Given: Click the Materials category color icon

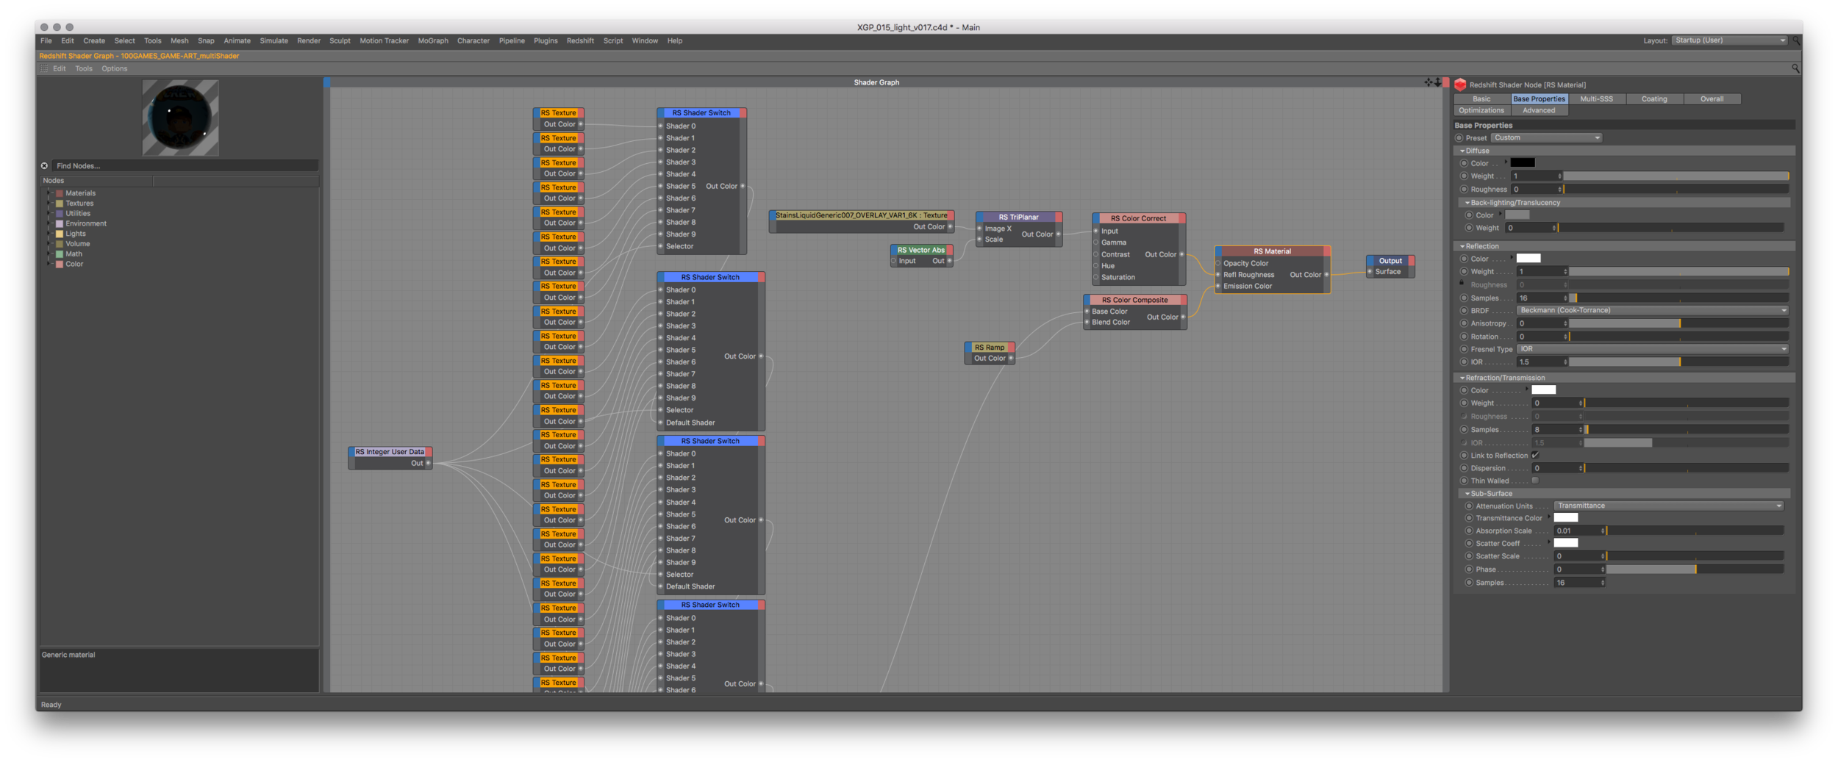Looking at the screenshot, I should (60, 193).
